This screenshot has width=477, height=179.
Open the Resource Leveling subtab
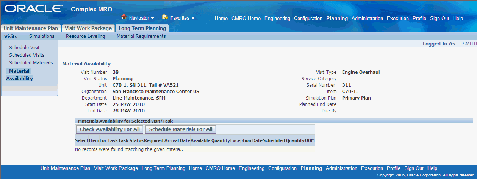pyautogui.click(x=85, y=36)
